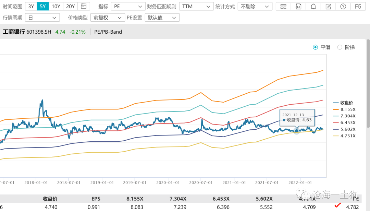This screenshot has width=370, height=211.
Task: Click the 6.396 table value
Action: pos(223,207)
